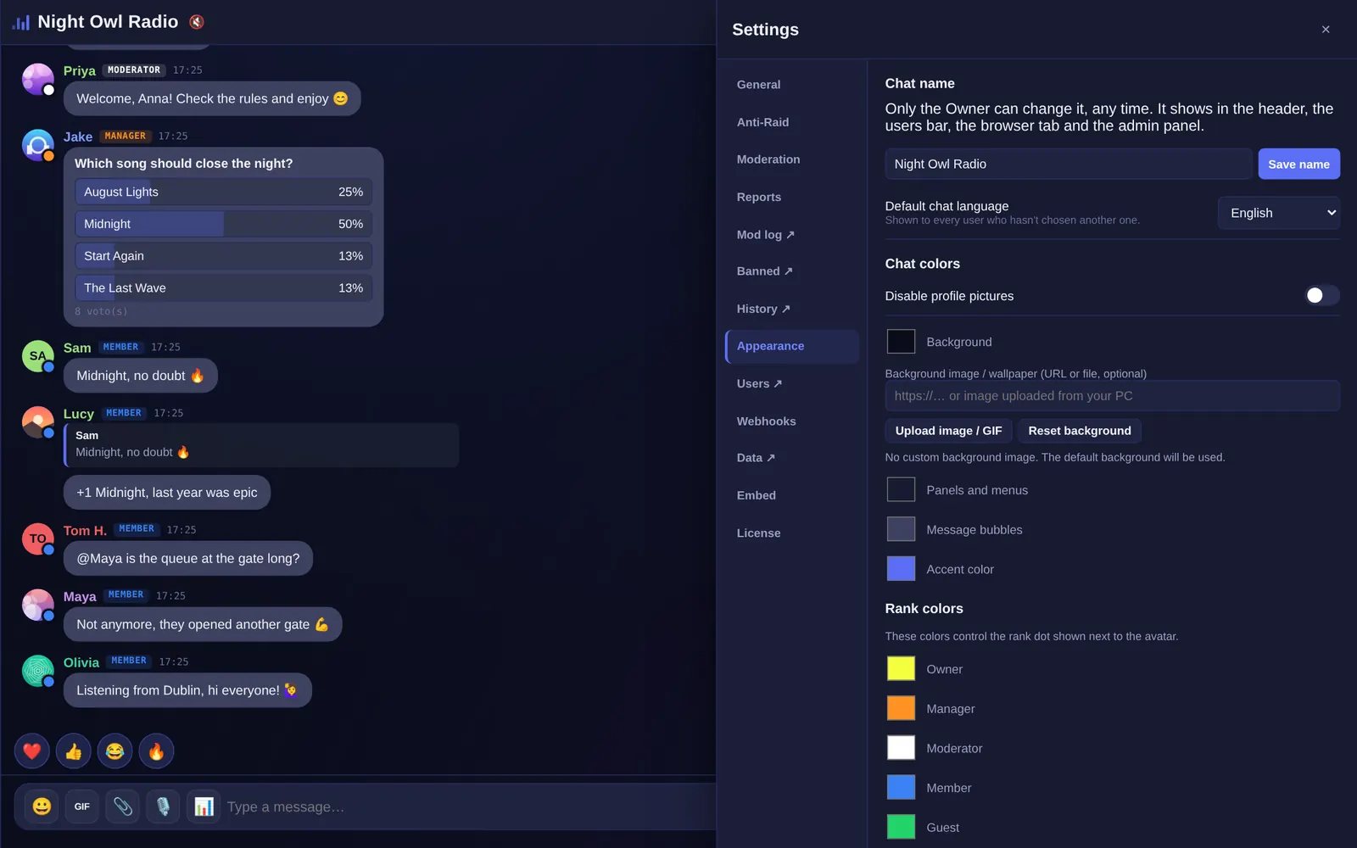Screen dimensions: 1357x848
Task: Open the License settings tab
Action: pyautogui.click(x=792, y=533)
